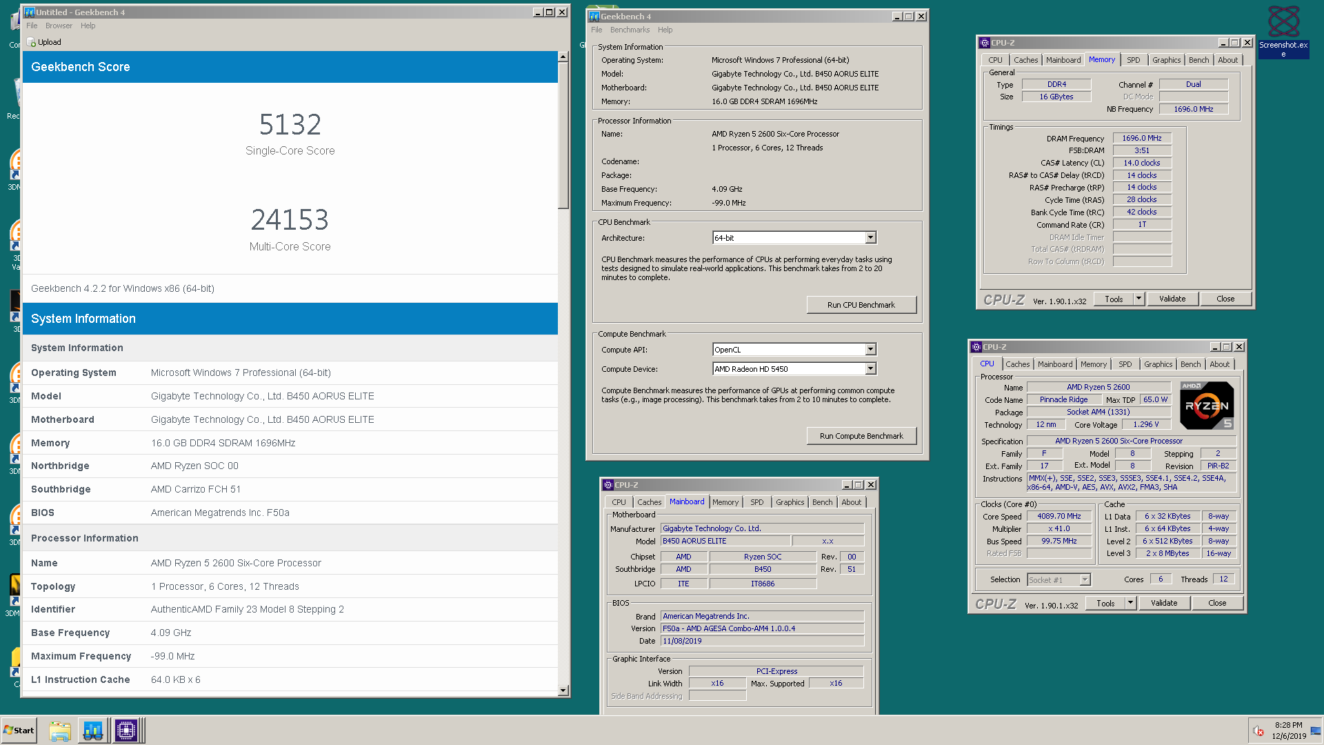1324x745 pixels.
Task: Click the Northbridge AMD Ryzen SOC 00 row
Action: tap(290, 466)
